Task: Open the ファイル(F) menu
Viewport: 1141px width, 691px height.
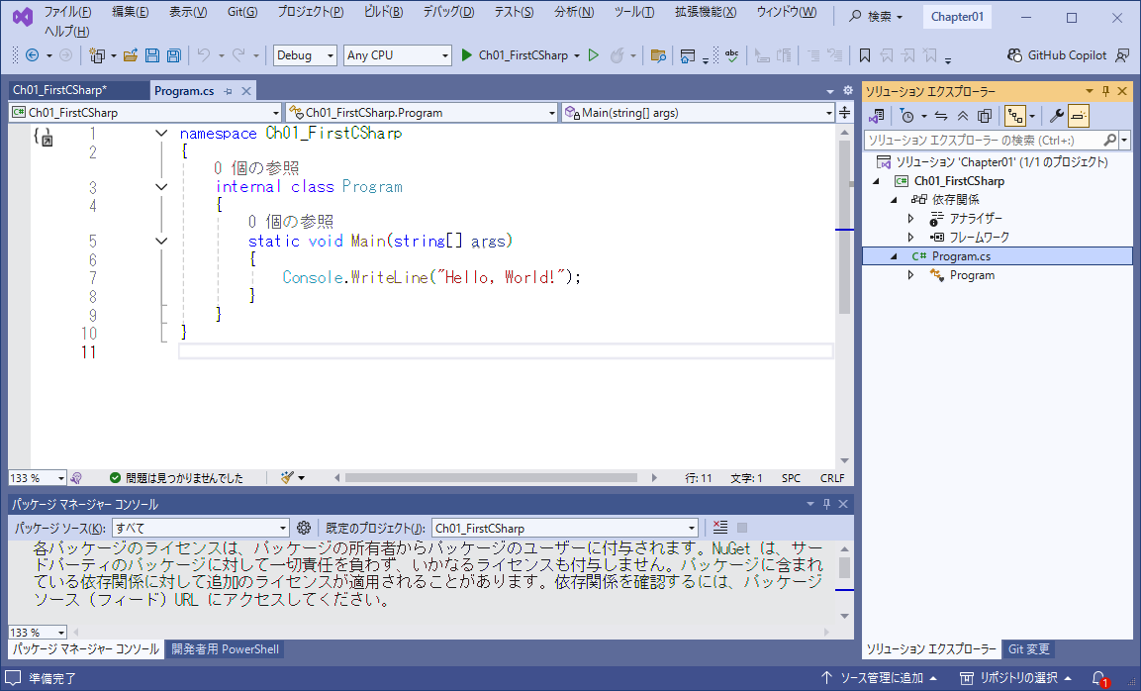Action: tap(67, 12)
